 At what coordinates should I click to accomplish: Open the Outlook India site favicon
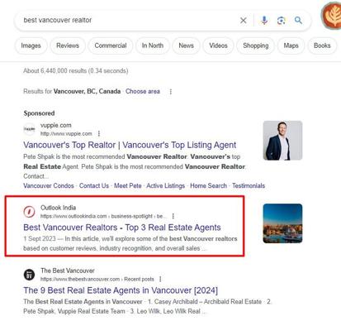pyautogui.click(x=29, y=212)
